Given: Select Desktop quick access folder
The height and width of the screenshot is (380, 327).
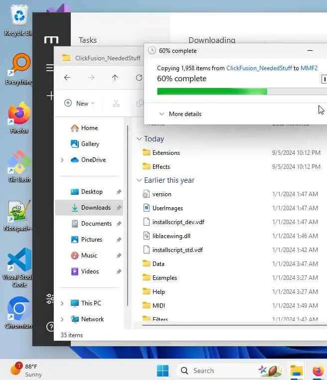Looking at the screenshot, I should click(89, 192).
